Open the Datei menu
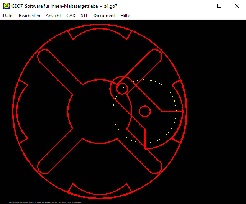 8,16
